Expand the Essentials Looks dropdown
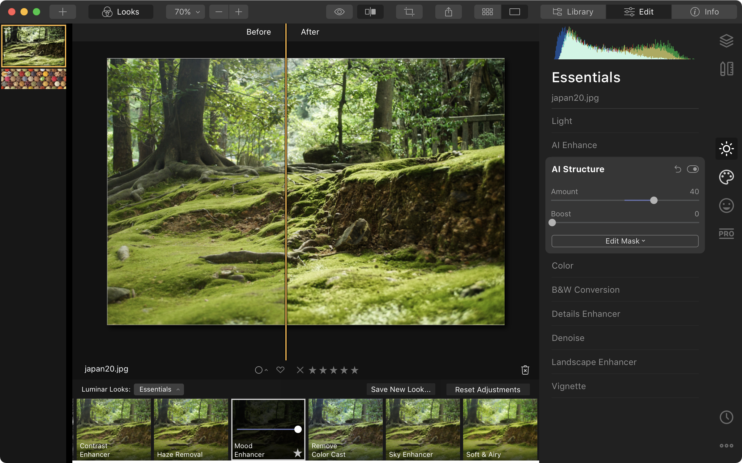Screen dimensions: 742x463 click(x=158, y=389)
